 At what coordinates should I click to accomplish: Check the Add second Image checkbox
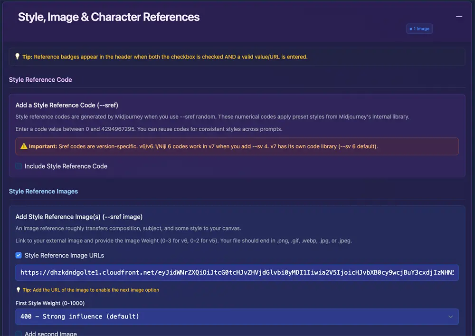18,334
